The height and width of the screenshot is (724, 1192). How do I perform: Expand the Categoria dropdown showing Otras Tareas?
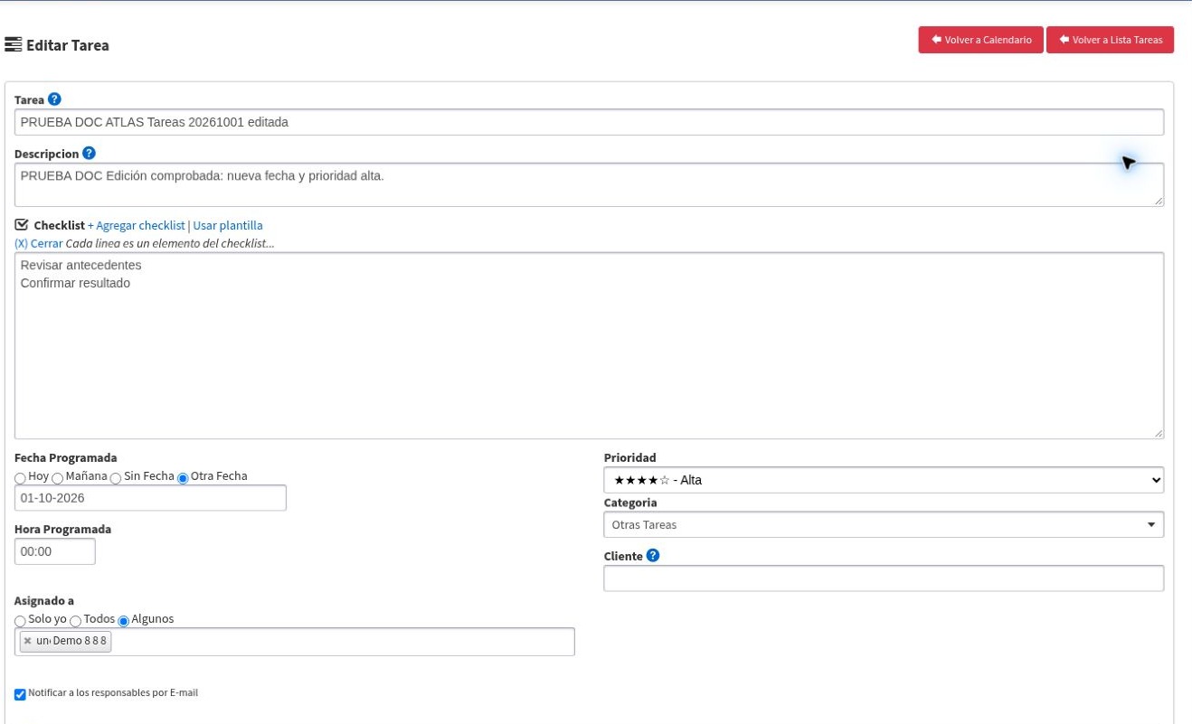(884, 524)
